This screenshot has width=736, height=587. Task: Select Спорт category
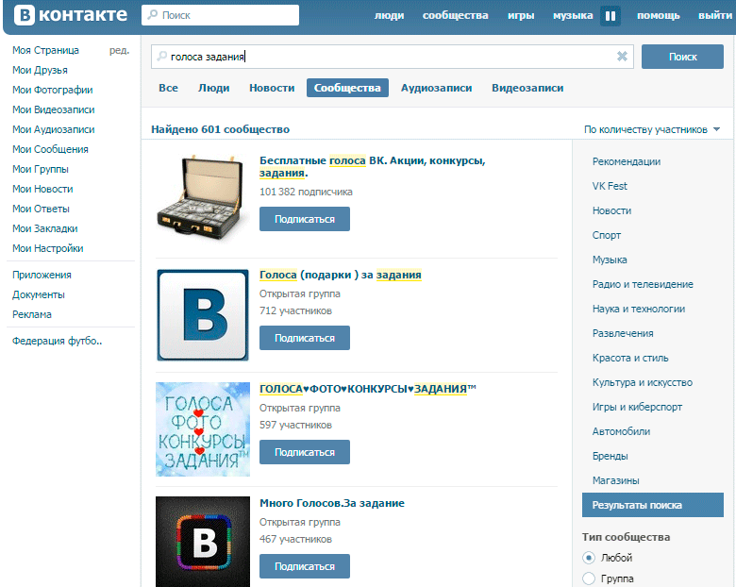[607, 235]
